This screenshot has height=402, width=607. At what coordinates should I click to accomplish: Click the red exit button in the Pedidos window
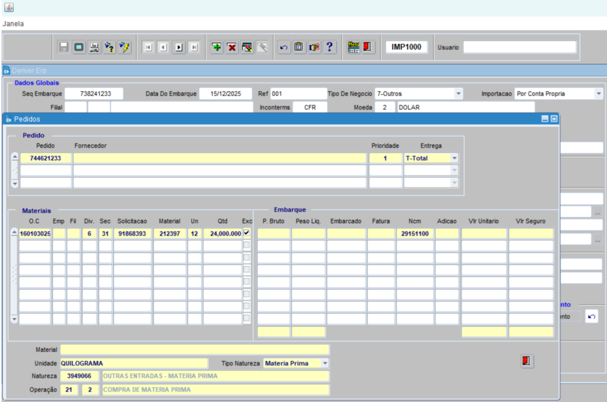tap(527, 361)
